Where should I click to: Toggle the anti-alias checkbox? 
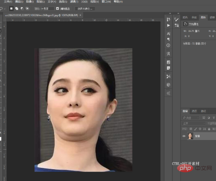(x=57, y=9)
